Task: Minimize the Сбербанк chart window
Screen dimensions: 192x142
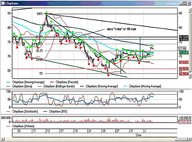Action: [181, 3]
